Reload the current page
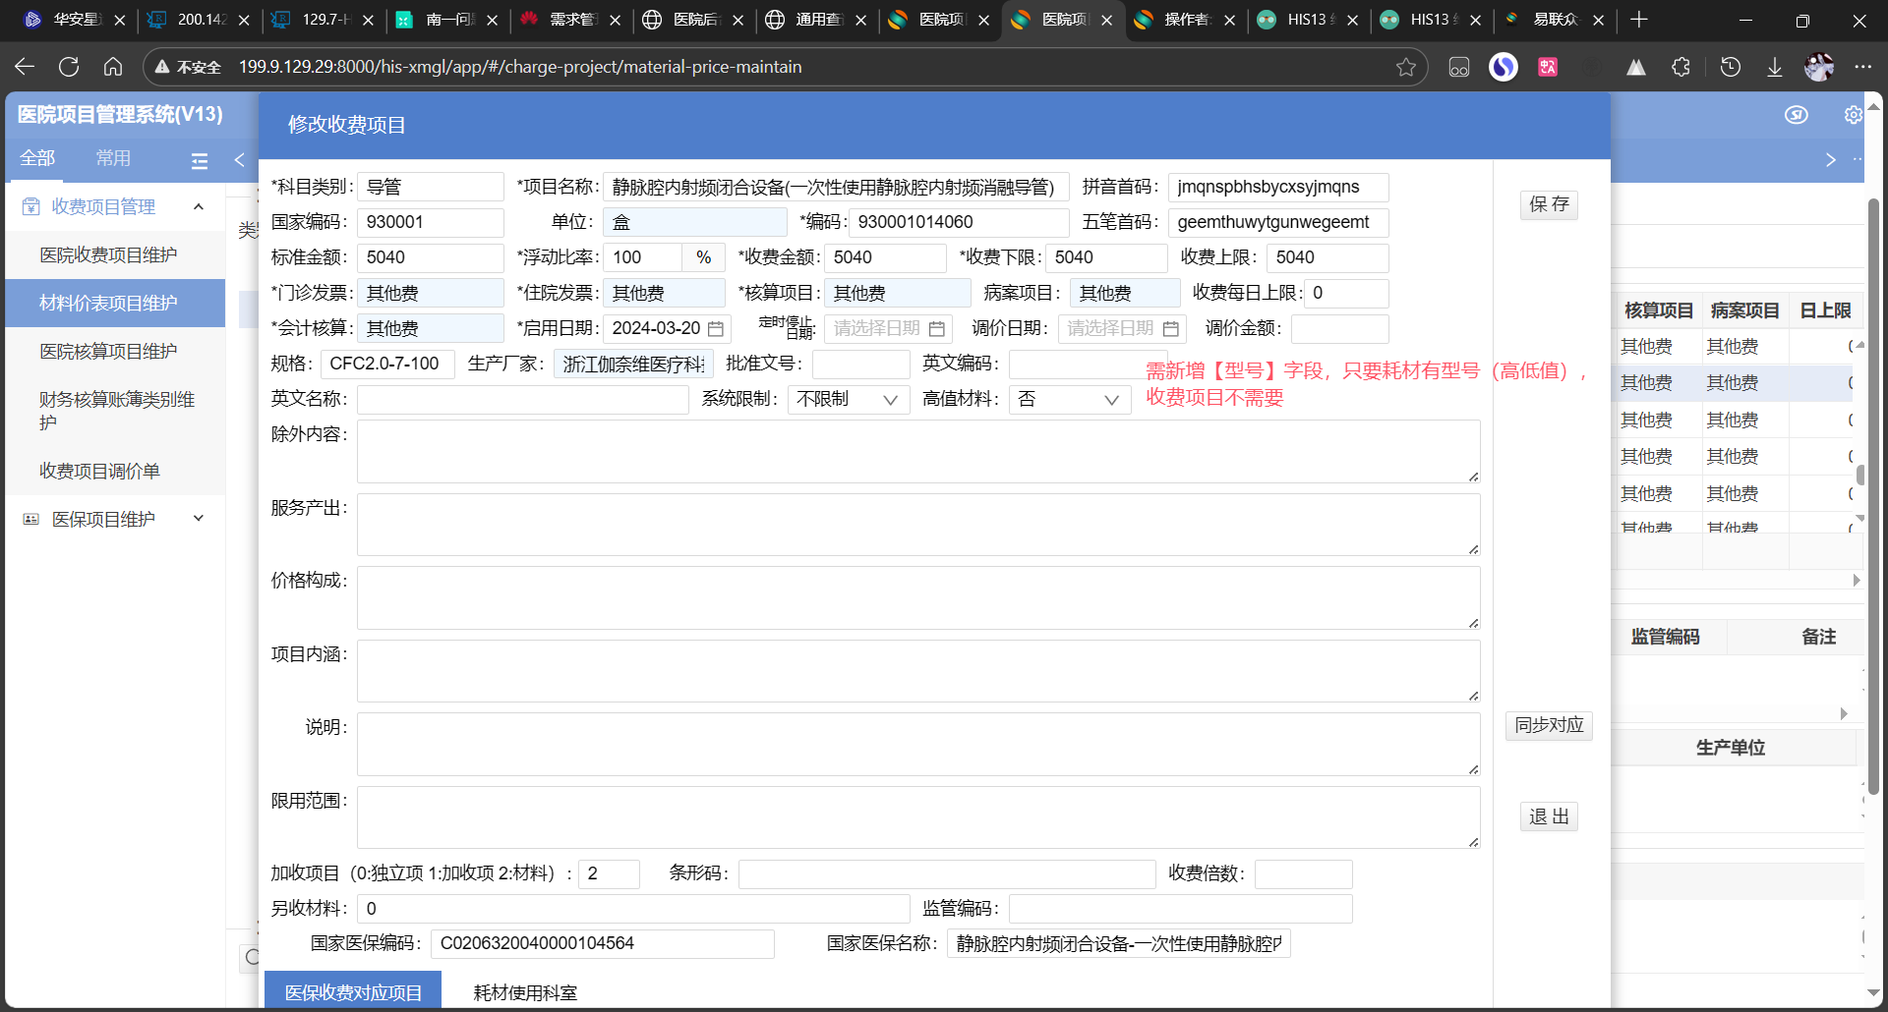 pos(69,67)
